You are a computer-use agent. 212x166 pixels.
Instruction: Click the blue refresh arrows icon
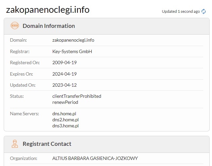[x=204, y=11]
